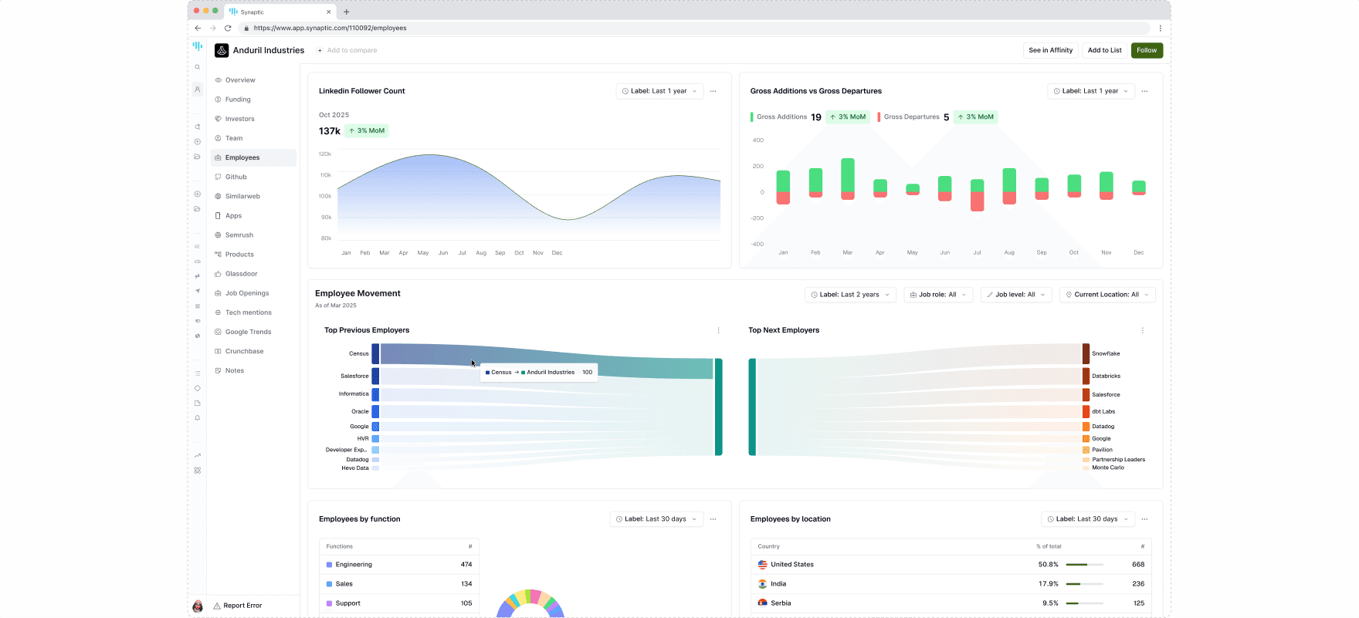1359x618 pixels.
Task: Click the Synaptic logo in the left rail
Action: [x=198, y=46]
